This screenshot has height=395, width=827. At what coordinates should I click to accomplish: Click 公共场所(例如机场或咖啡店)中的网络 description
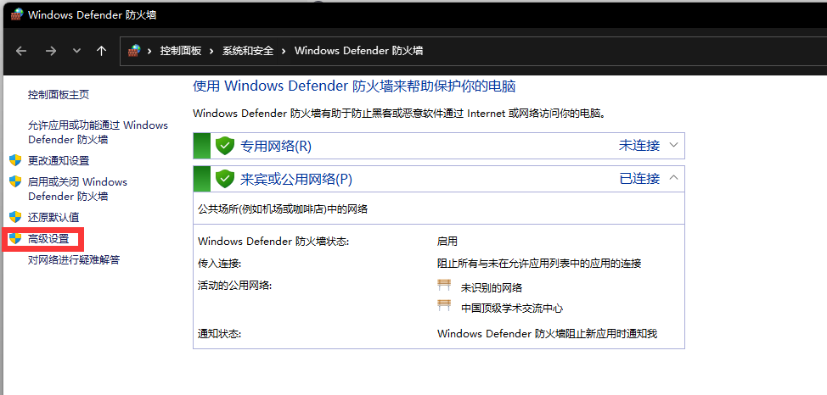click(x=283, y=209)
